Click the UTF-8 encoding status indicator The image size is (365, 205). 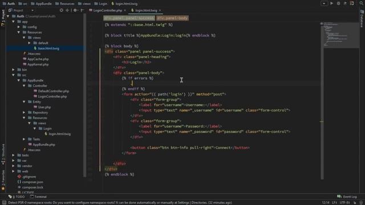[344, 203]
